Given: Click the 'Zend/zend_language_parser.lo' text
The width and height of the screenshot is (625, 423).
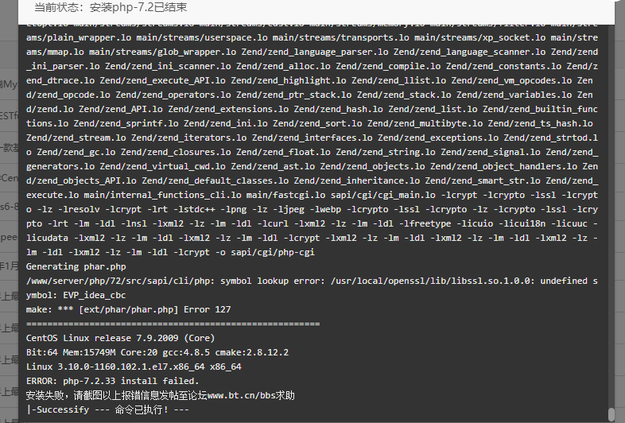Looking at the screenshot, I should pos(315,52).
